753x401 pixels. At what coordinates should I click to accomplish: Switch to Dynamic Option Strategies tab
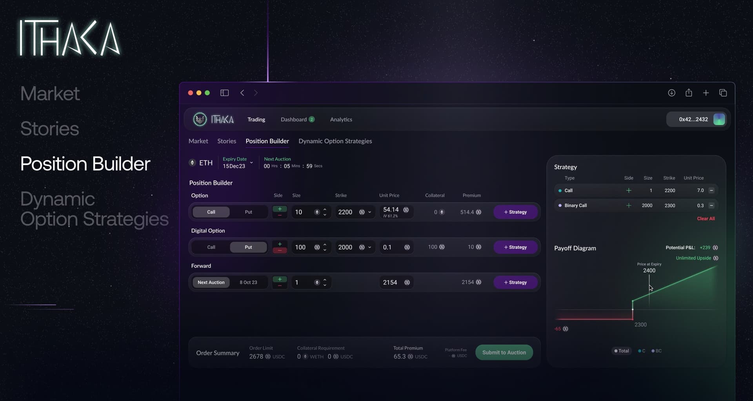[335, 141]
